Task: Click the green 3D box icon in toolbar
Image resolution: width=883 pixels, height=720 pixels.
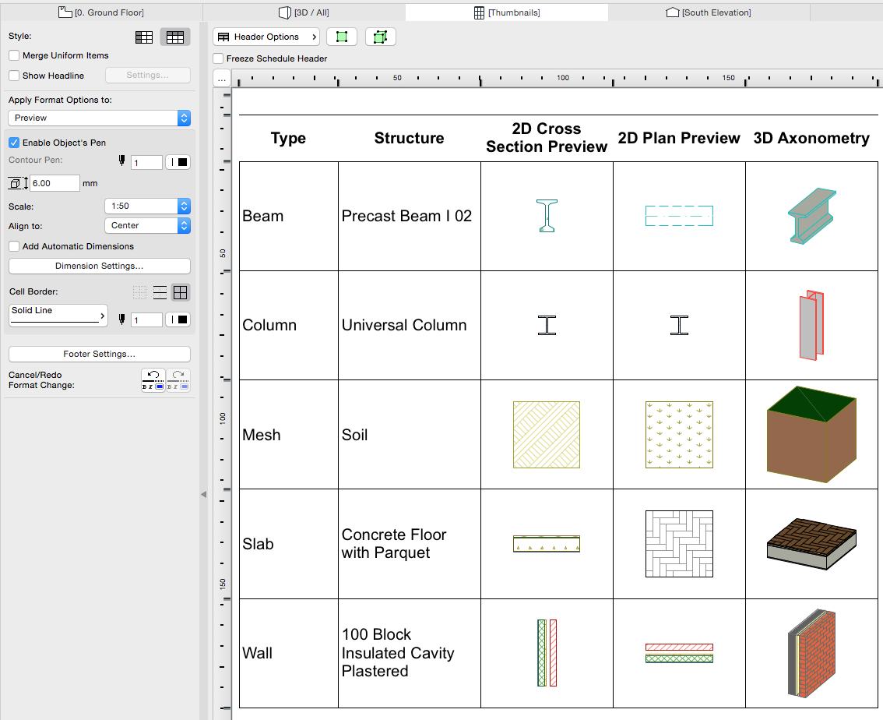Action: (380, 37)
